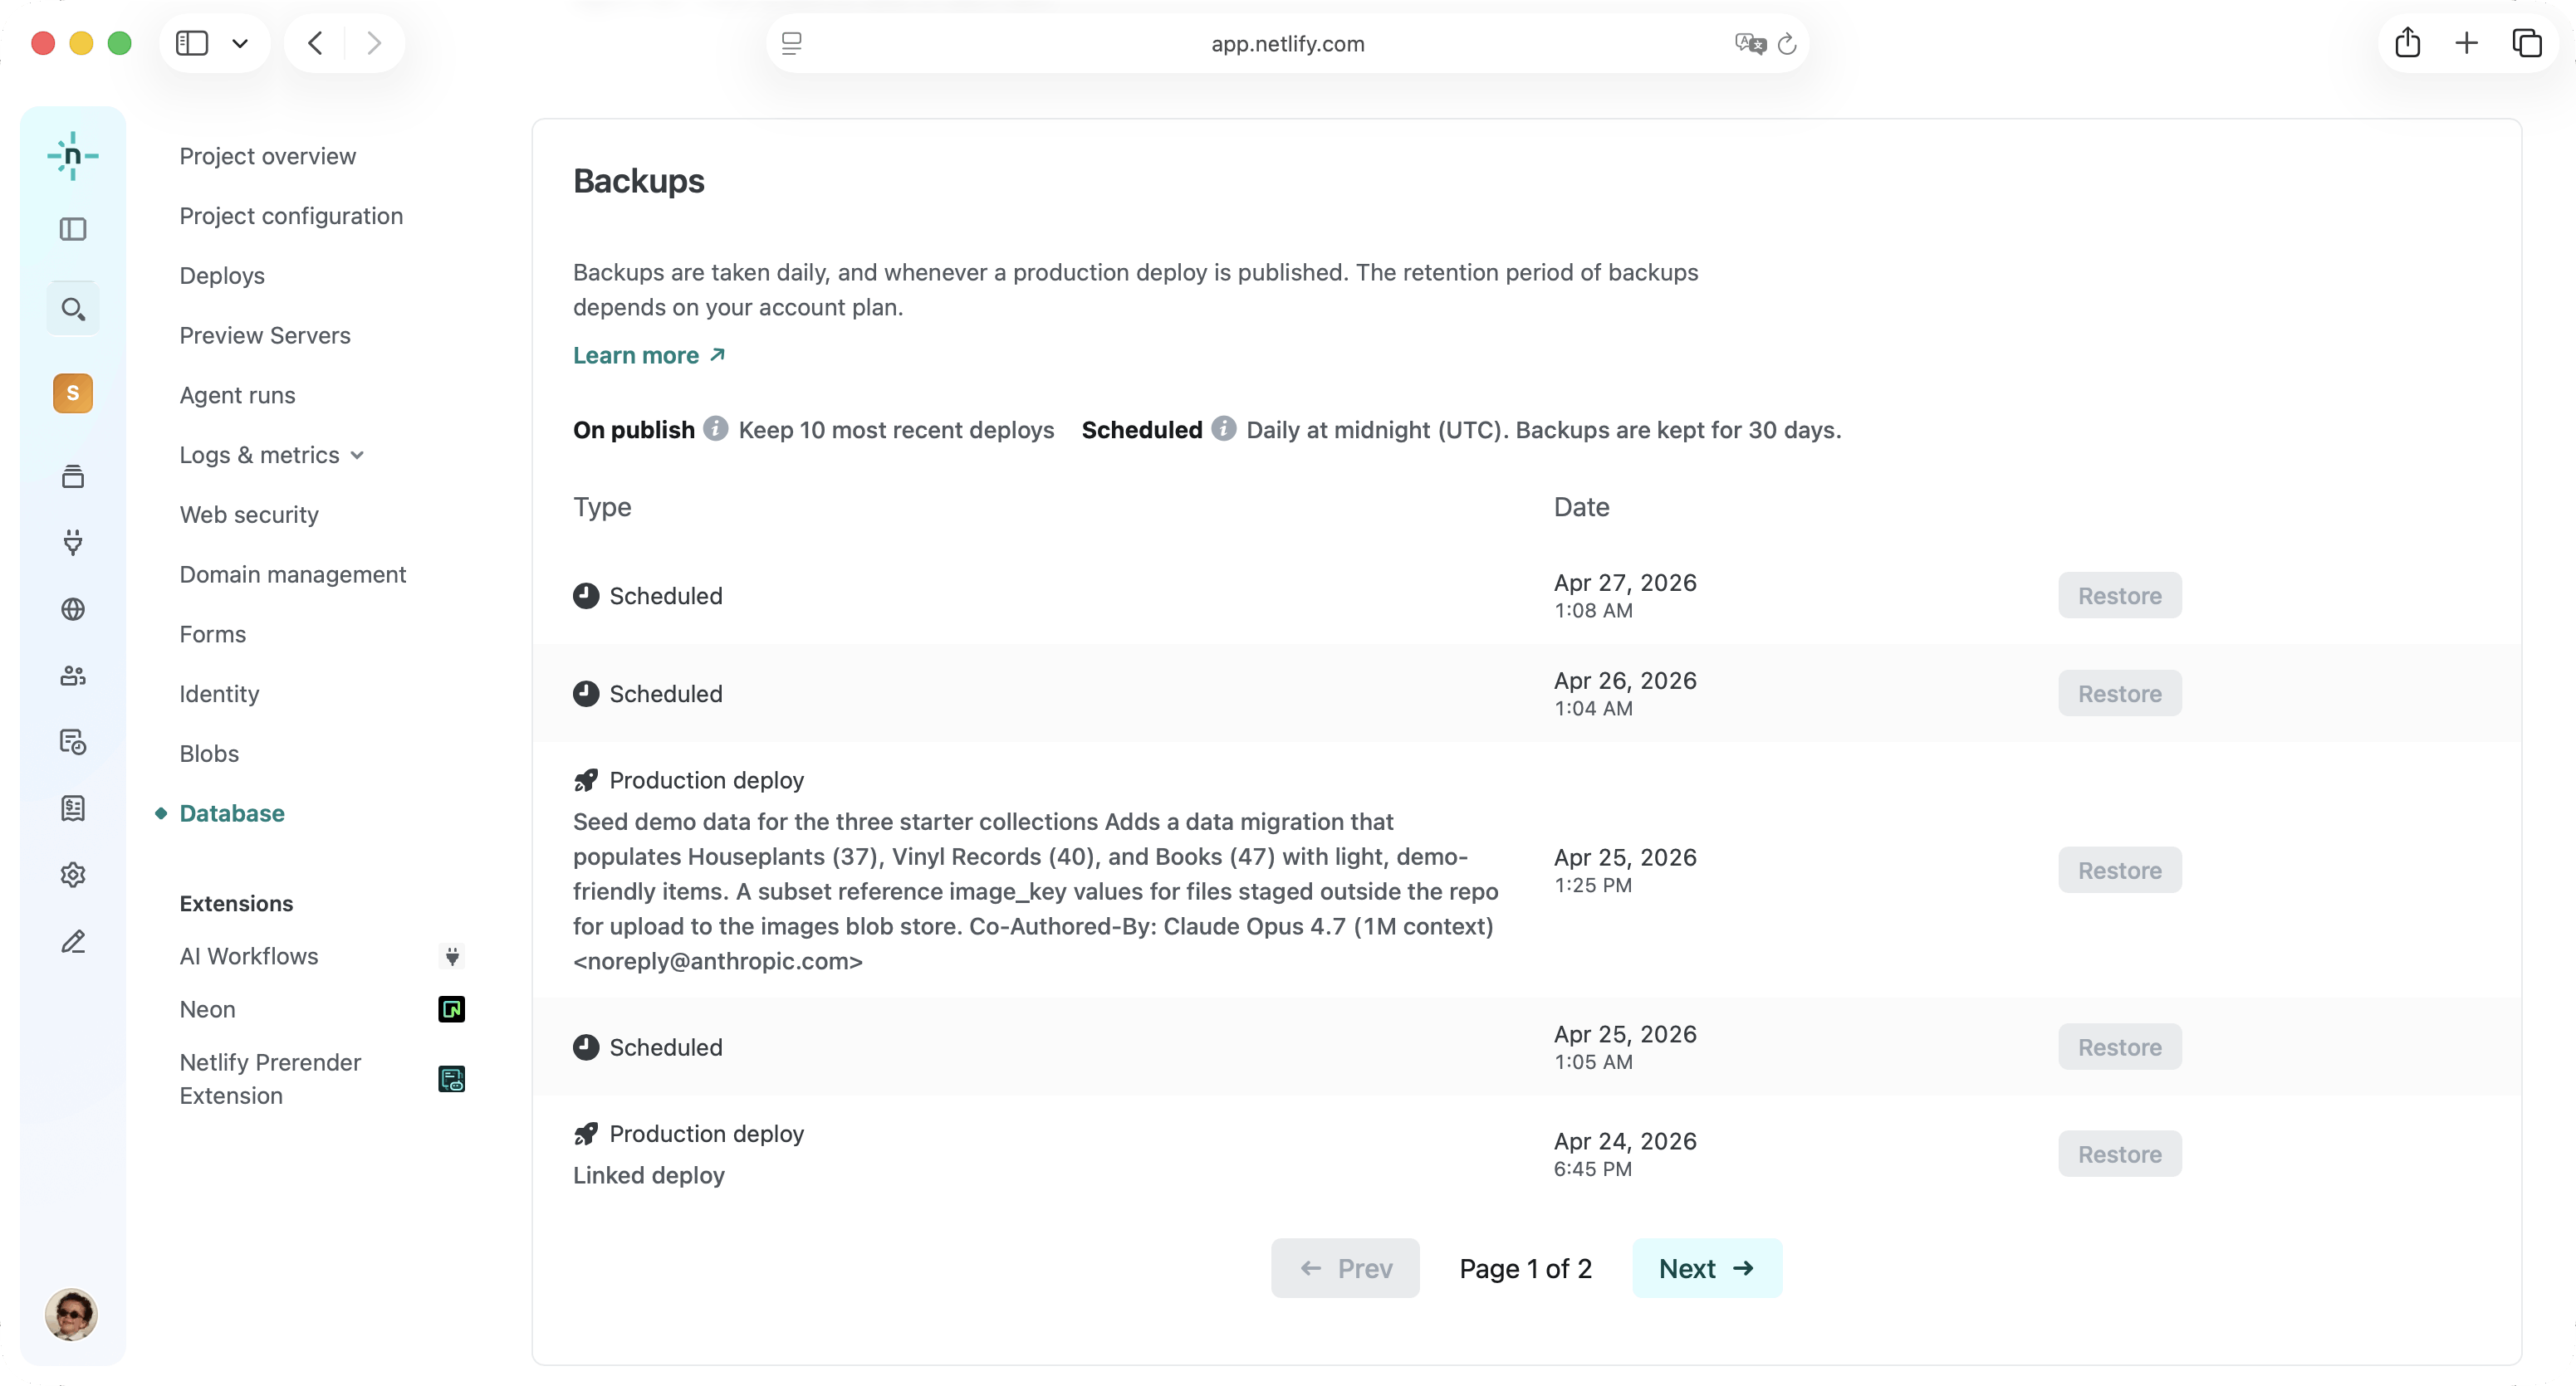Select the orange S team avatar
This screenshot has height=1386, width=2576.
point(72,393)
